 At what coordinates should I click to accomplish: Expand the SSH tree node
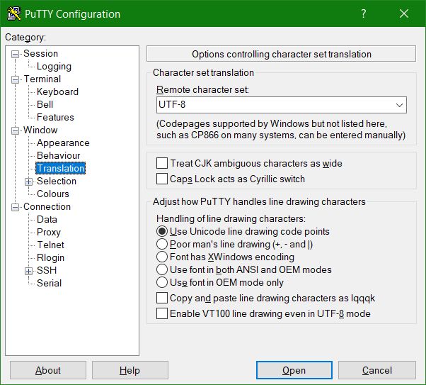pyautogui.click(x=28, y=271)
